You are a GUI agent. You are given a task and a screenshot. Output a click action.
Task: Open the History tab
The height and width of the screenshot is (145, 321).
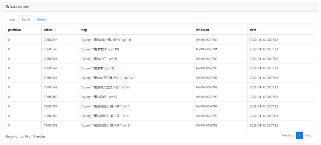pyautogui.click(x=42, y=20)
